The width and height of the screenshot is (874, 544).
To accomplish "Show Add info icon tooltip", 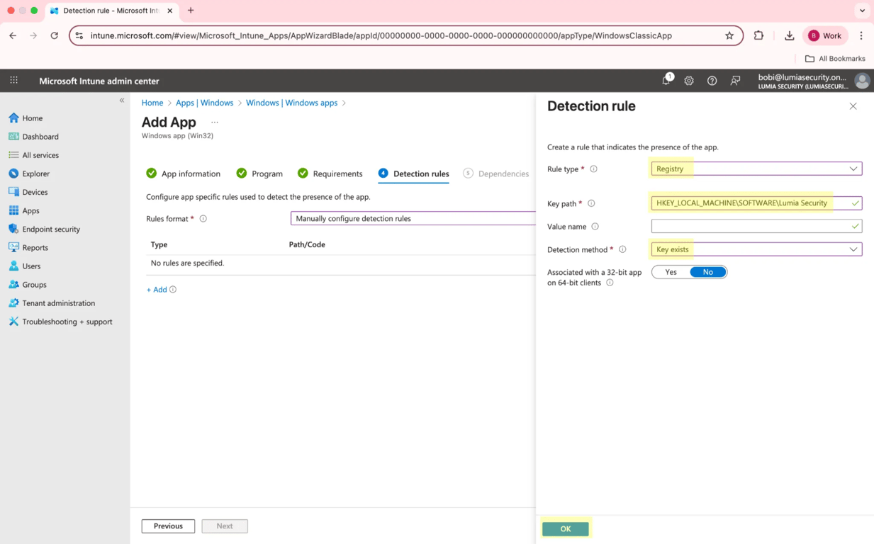I will [173, 290].
